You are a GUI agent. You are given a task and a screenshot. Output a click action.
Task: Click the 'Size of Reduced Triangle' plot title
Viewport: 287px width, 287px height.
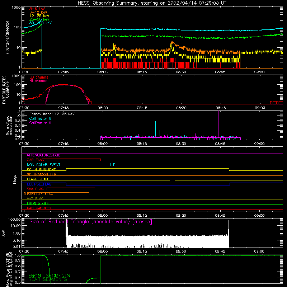click(x=91, y=222)
